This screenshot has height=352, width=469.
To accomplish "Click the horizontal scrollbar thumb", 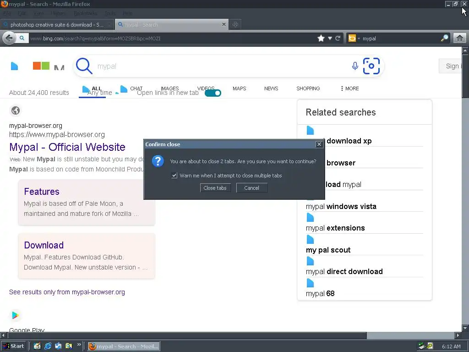I will [x=187, y=335].
